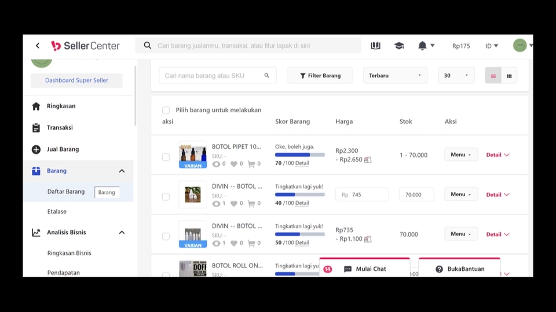Open the notification bell

[422, 45]
